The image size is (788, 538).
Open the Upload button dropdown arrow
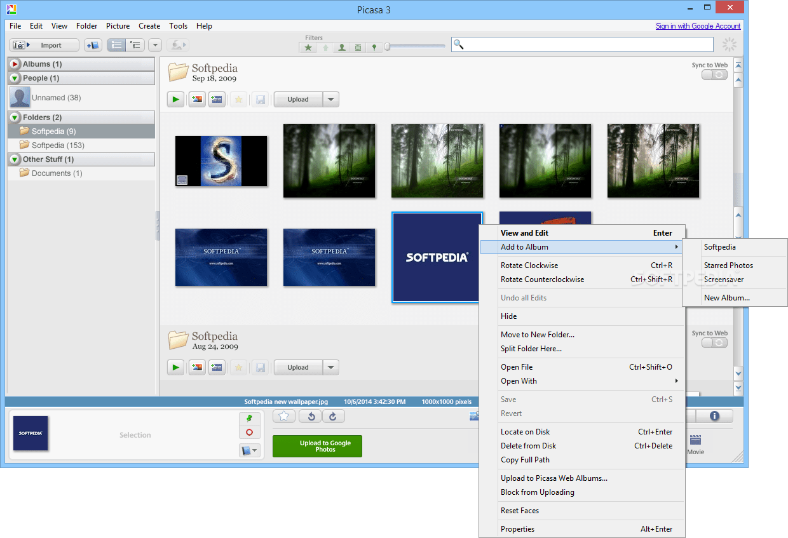click(330, 99)
